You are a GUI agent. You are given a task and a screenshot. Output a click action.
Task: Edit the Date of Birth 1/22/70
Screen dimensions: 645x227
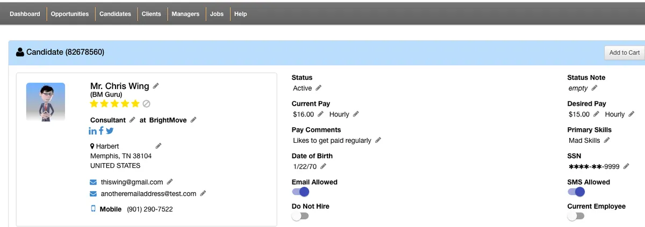[323, 166]
